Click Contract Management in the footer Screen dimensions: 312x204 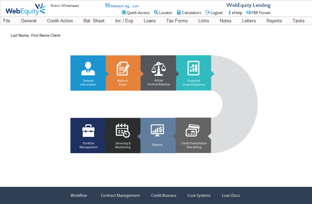(120, 195)
